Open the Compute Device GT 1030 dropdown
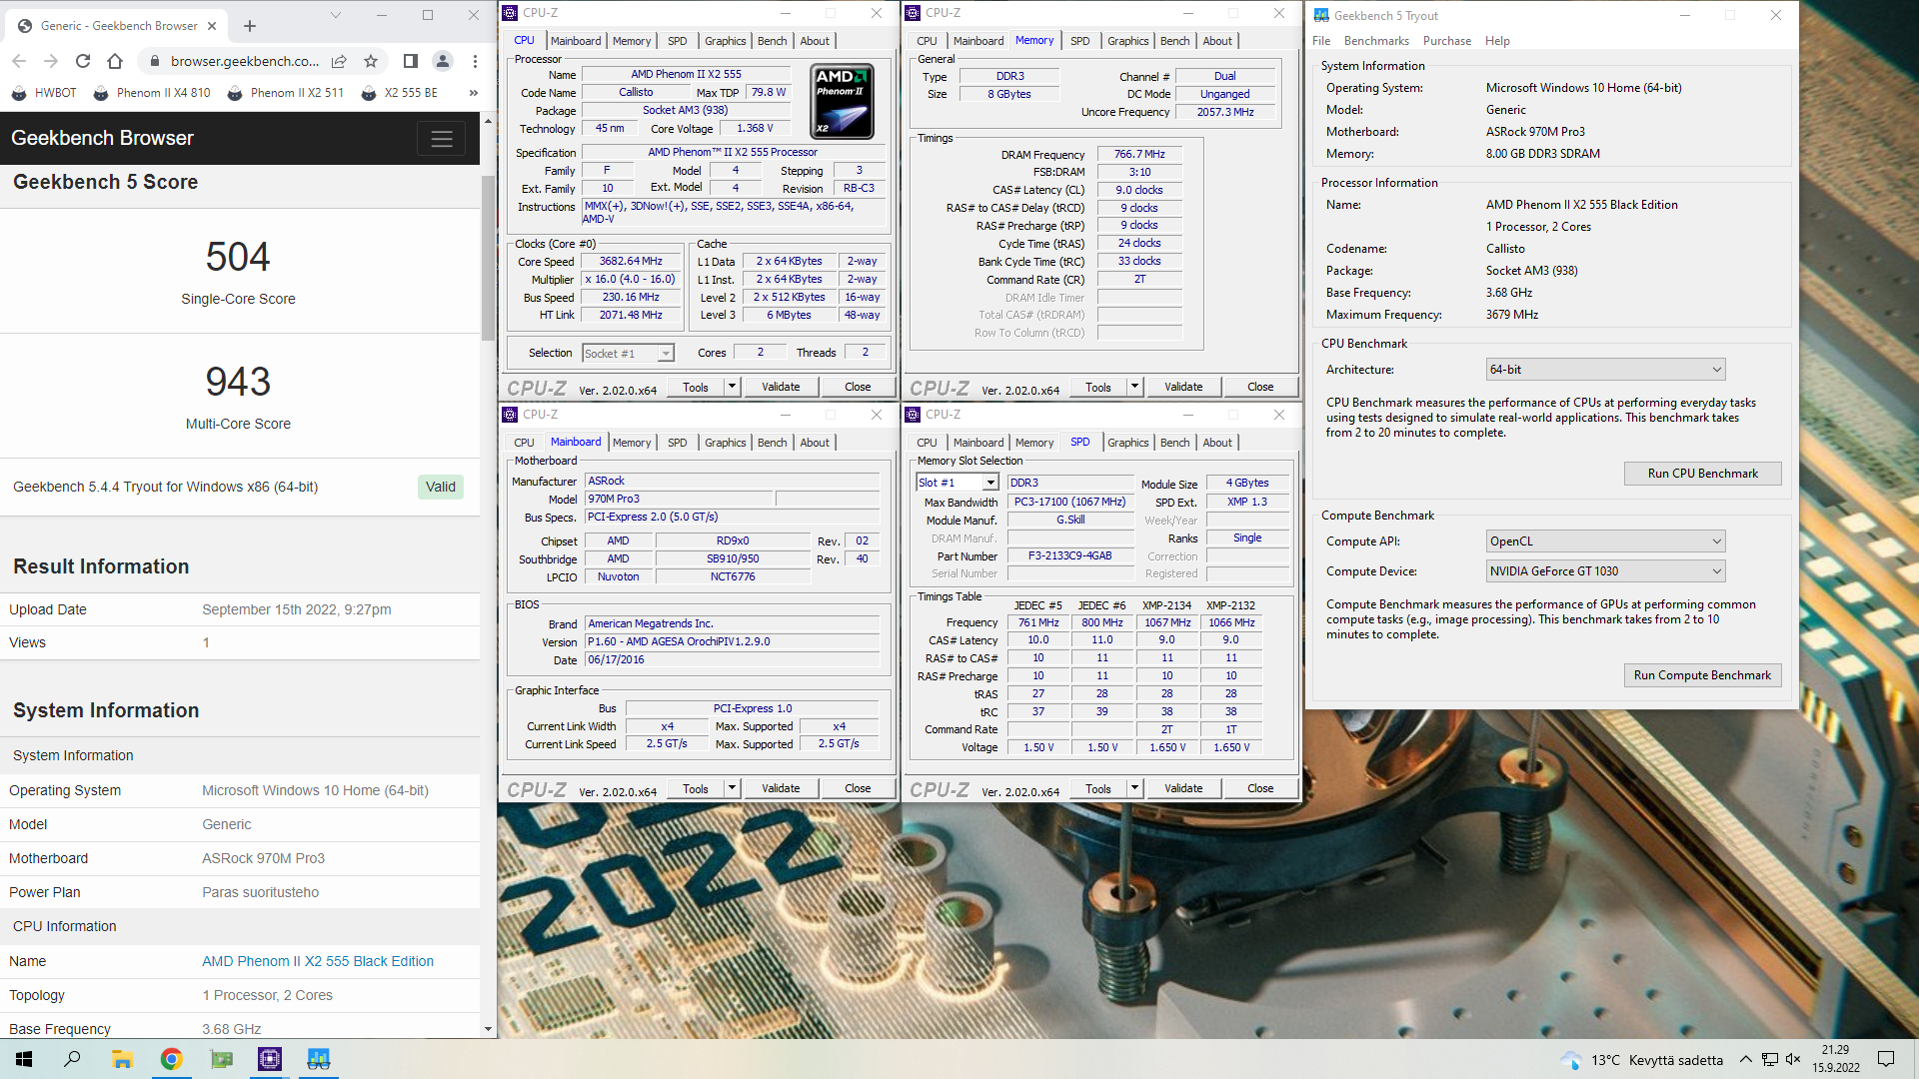The height and width of the screenshot is (1079, 1919). tap(1605, 571)
